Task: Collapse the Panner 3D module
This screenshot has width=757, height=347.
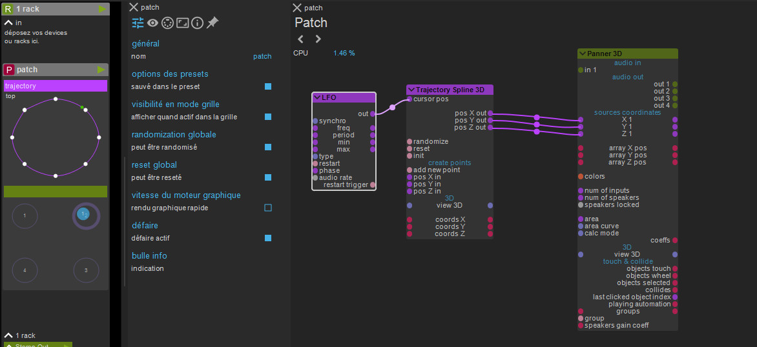Action: pyautogui.click(x=583, y=54)
